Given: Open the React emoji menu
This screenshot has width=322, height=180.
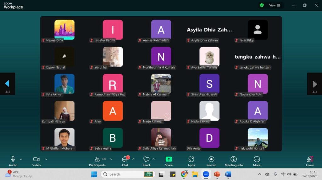Looking at the screenshot, I should coord(146,160).
